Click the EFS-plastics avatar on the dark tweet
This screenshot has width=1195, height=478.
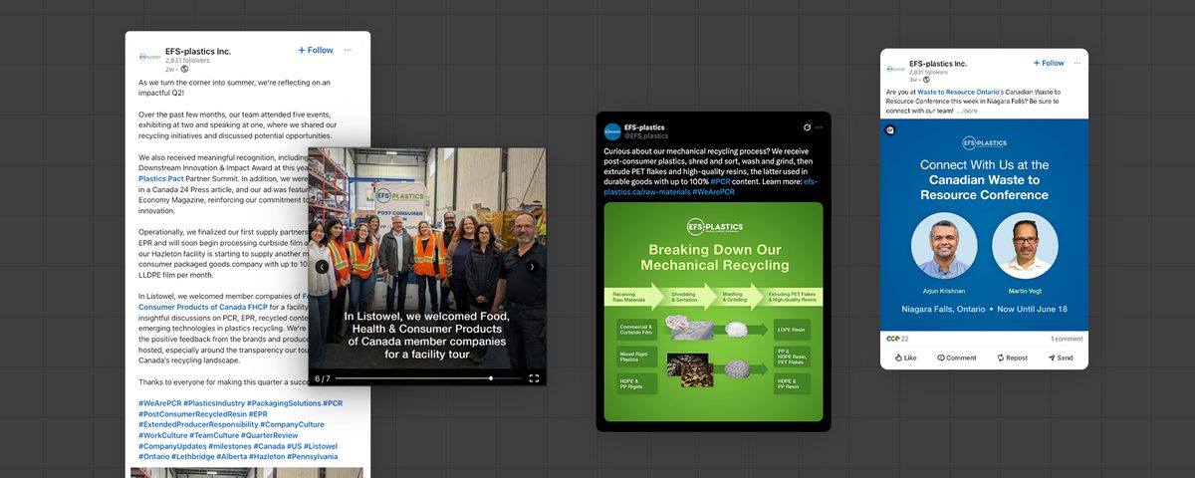[x=612, y=131]
